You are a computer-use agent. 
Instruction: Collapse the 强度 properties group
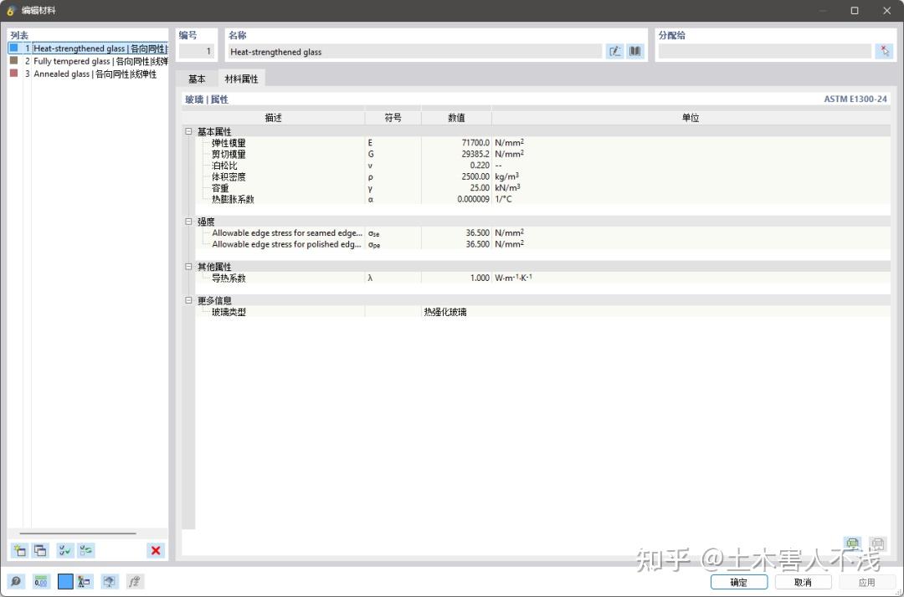click(x=187, y=222)
